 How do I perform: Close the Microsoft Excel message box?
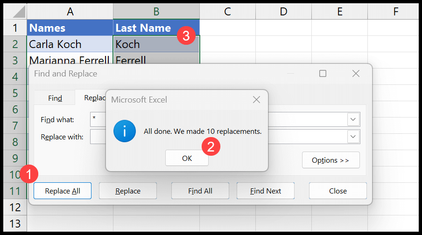coord(256,100)
